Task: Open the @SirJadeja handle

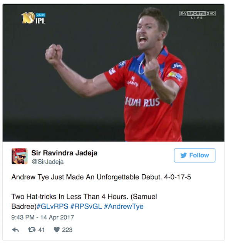Action: pos(48,162)
